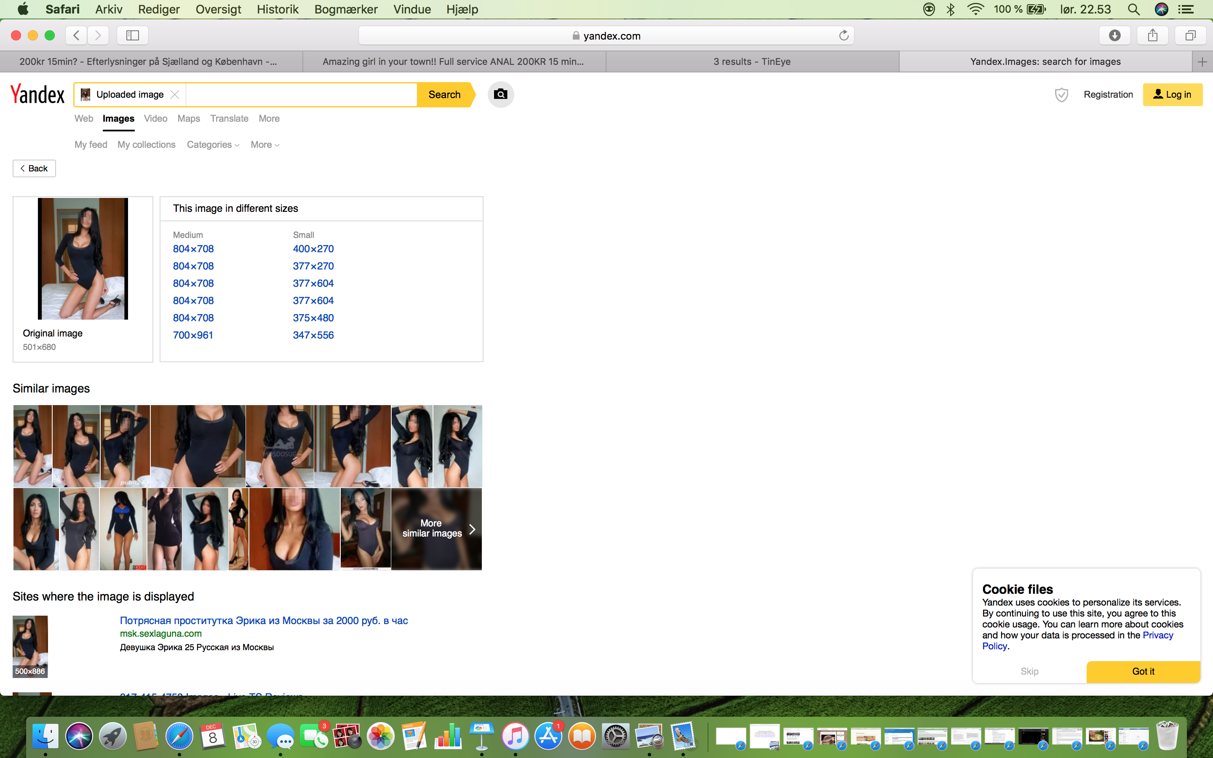
Task: Open the 500×886 result thumbnail
Action: [x=30, y=647]
